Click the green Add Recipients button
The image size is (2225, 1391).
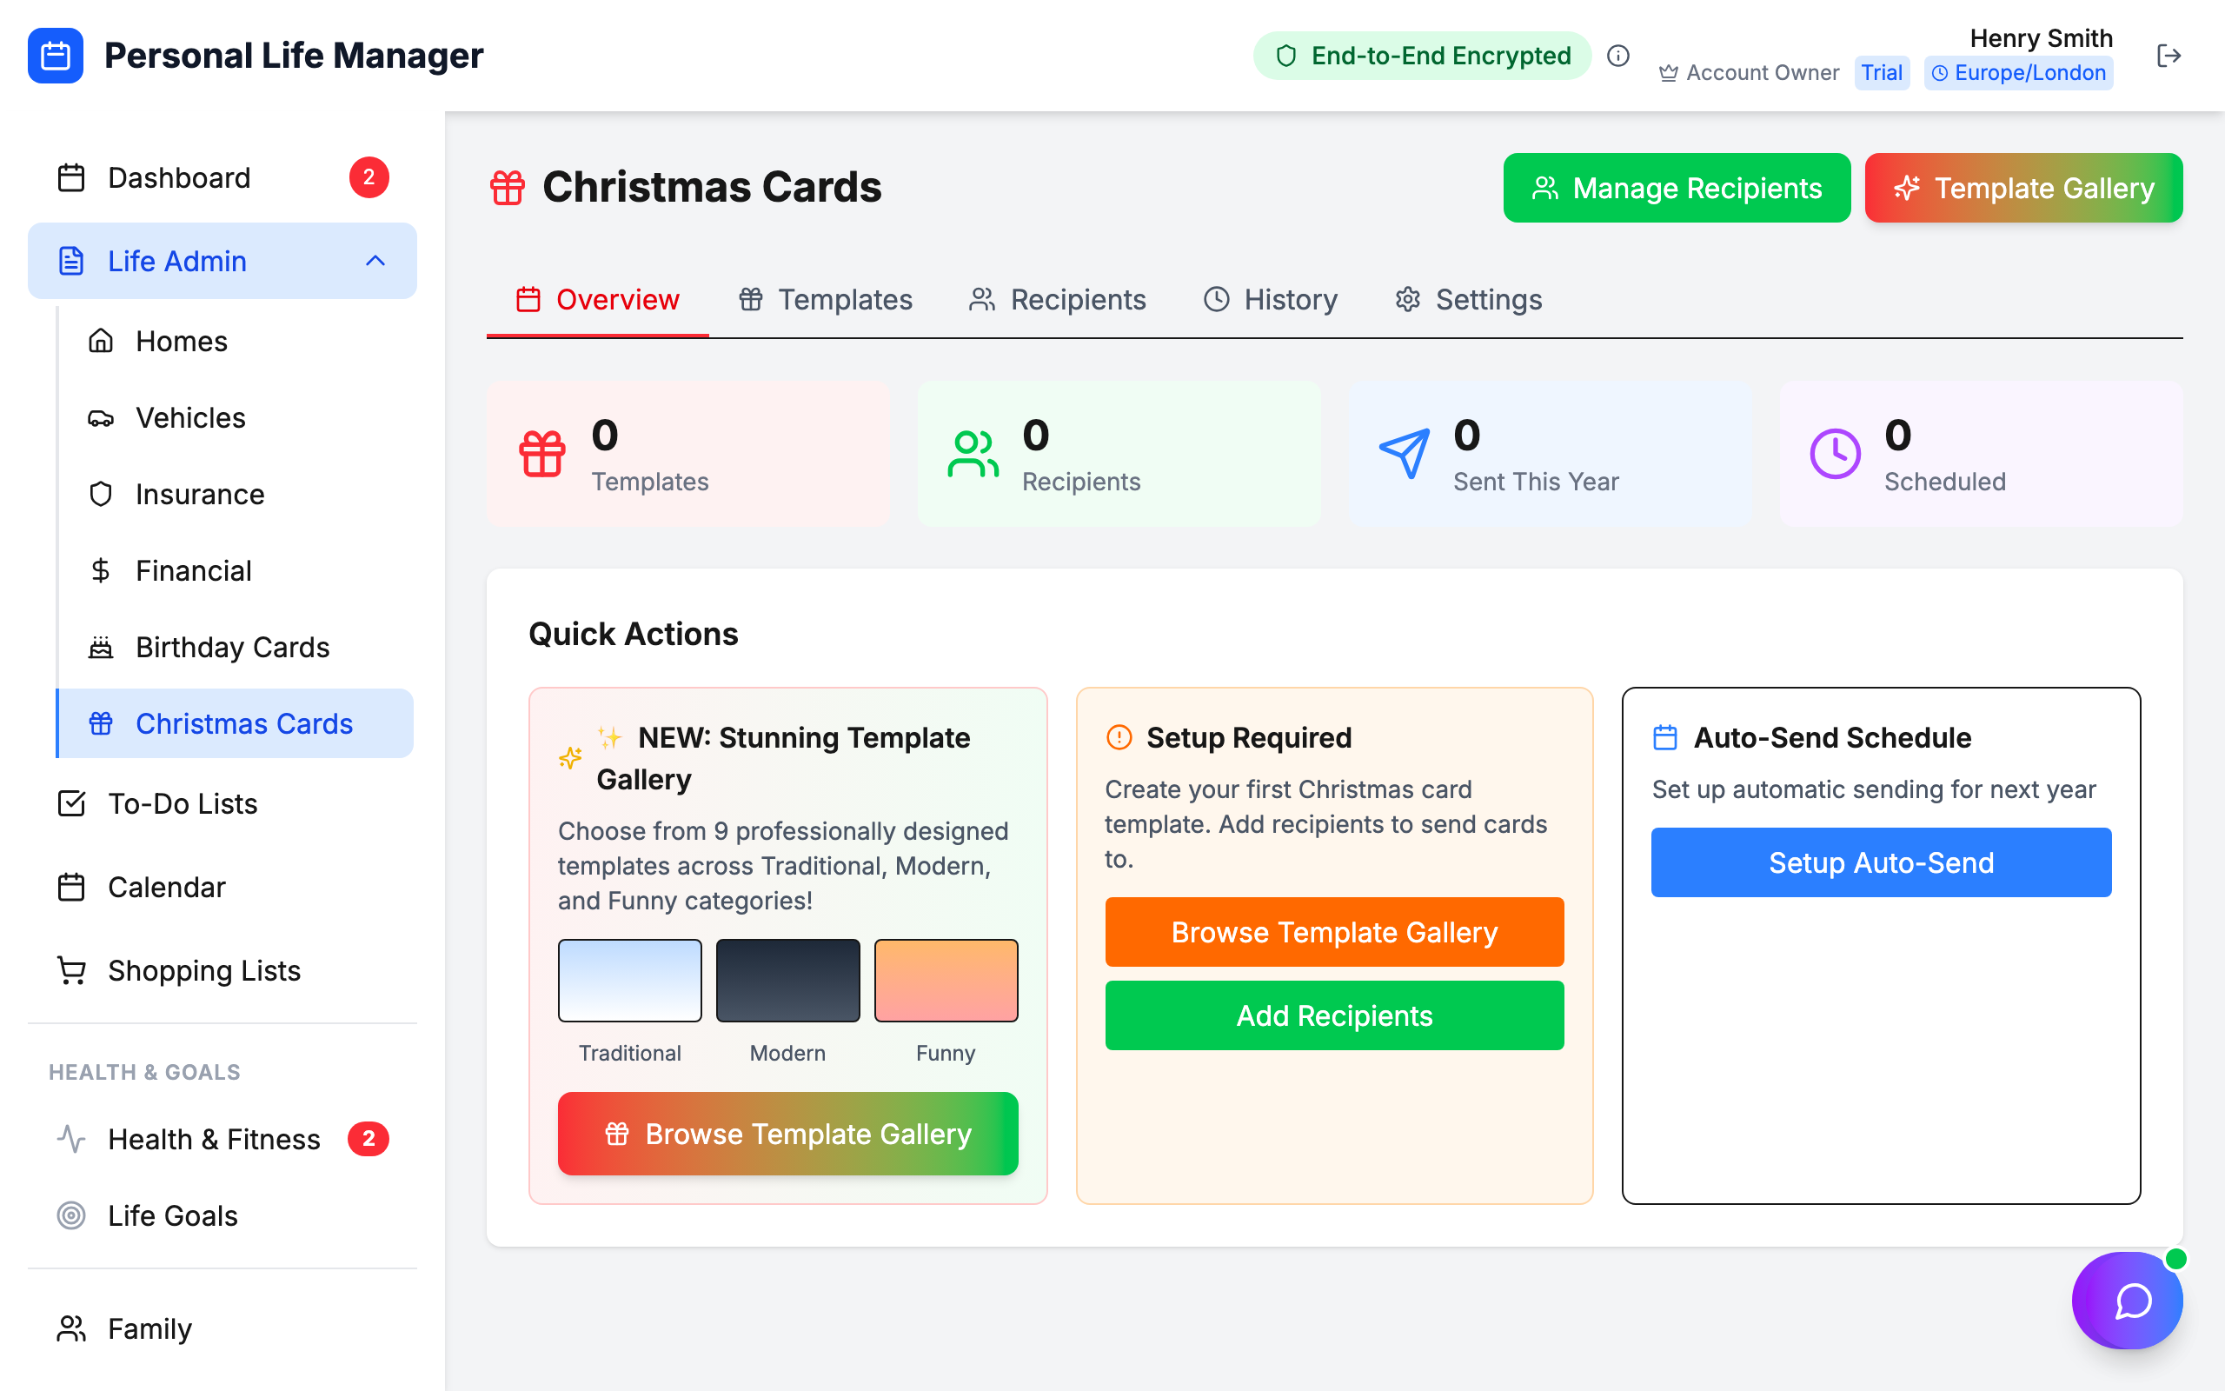(x=1334, y=1015)
